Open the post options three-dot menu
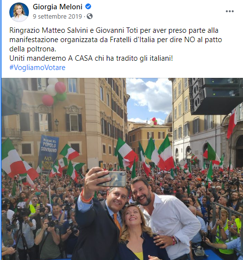 pyautogui.click(x=230, y=11)
